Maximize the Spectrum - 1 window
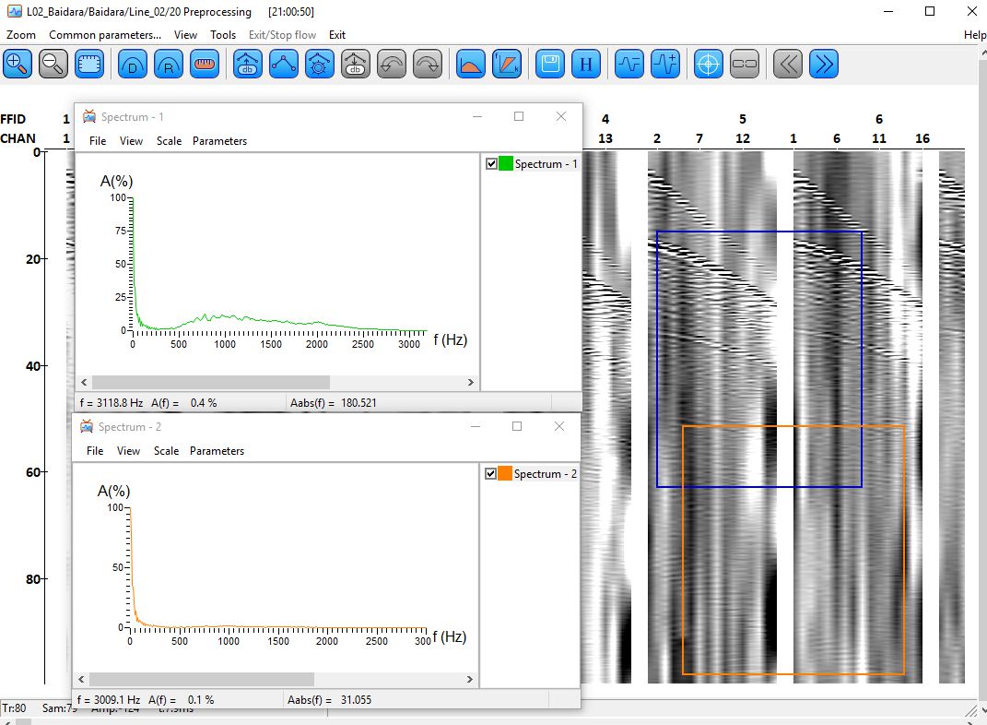 (519, 116)
